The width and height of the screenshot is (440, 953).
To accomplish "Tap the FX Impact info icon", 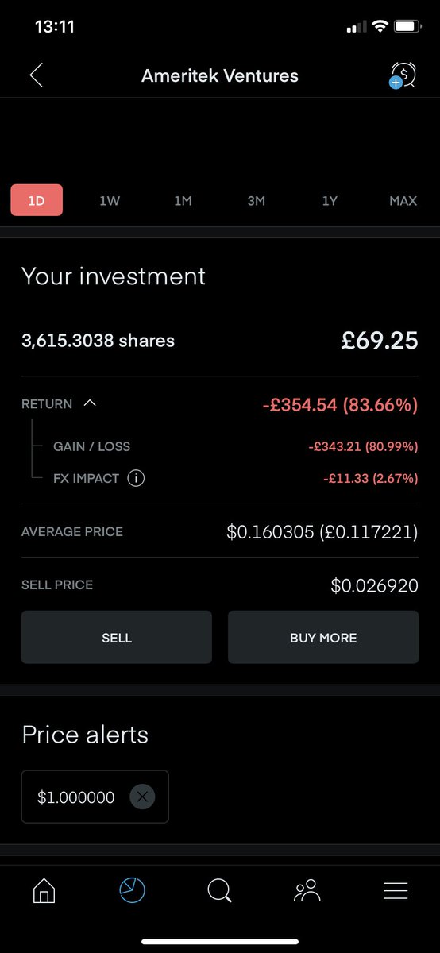I will (x=136, y=478).
